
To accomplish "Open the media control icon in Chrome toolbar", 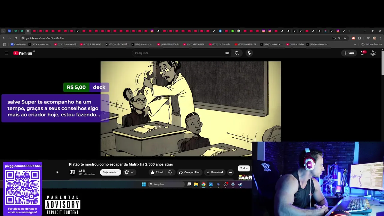I will [368, 38].
